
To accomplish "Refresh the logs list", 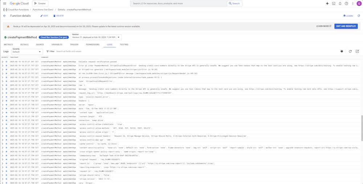I will pyautogui.click(x=350, y=51).
